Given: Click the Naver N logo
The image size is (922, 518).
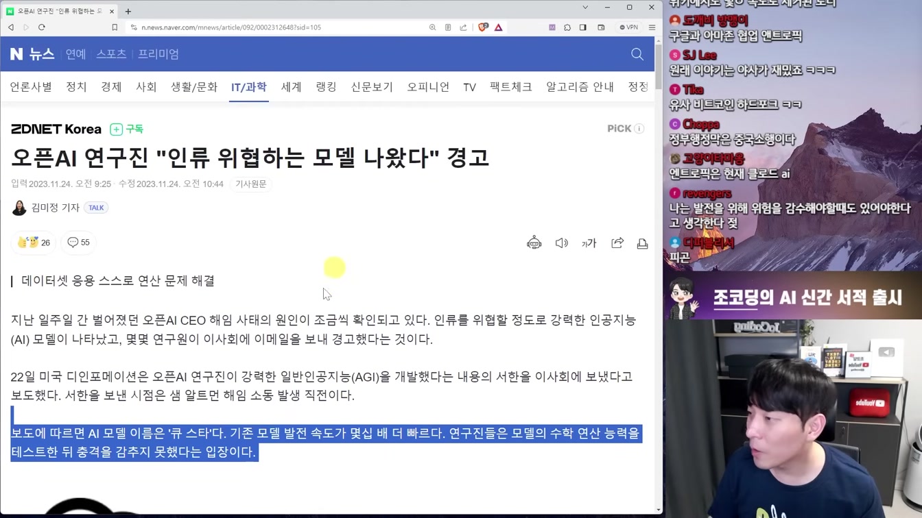Looking at the screenshot, I should tap(16, 54).
